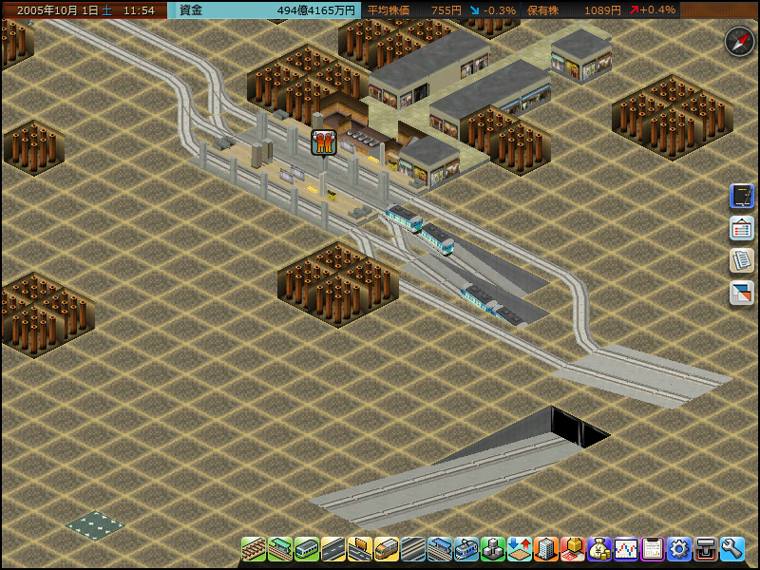The width and height of the screenshot is (760, 570).
Task: Click the +0.4% change value
Action: [x=657, y=10]
